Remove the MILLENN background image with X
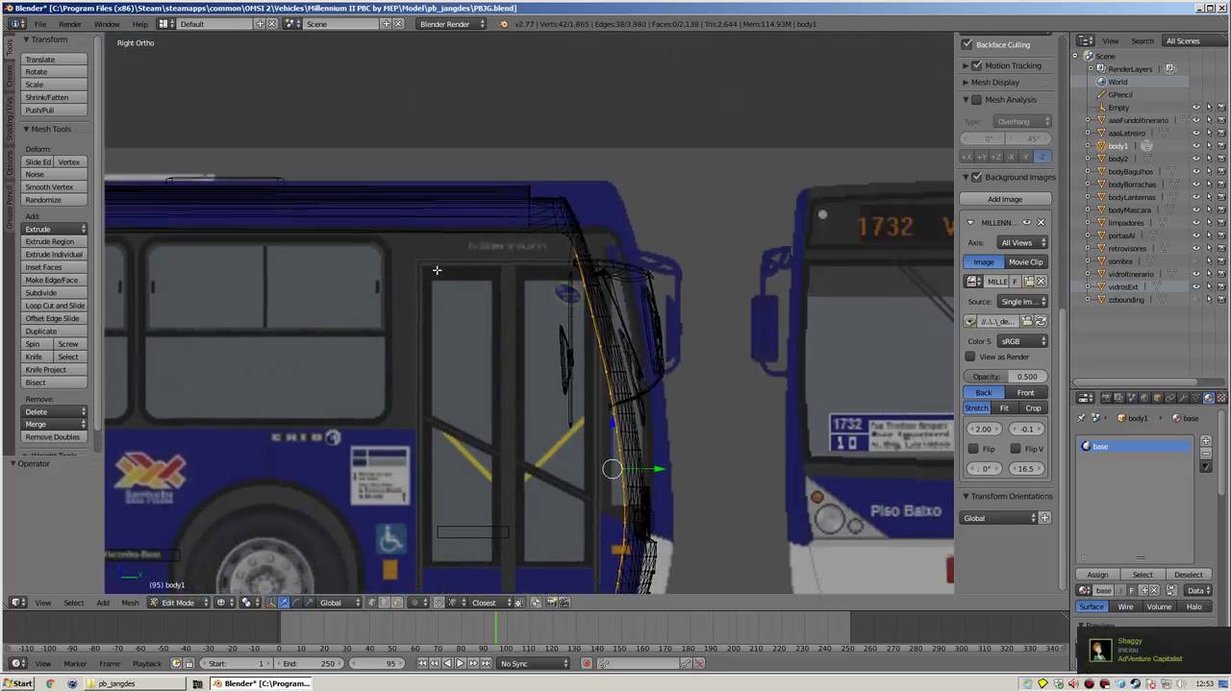Screen dimensions: 1231x692 coord(1041,223)
